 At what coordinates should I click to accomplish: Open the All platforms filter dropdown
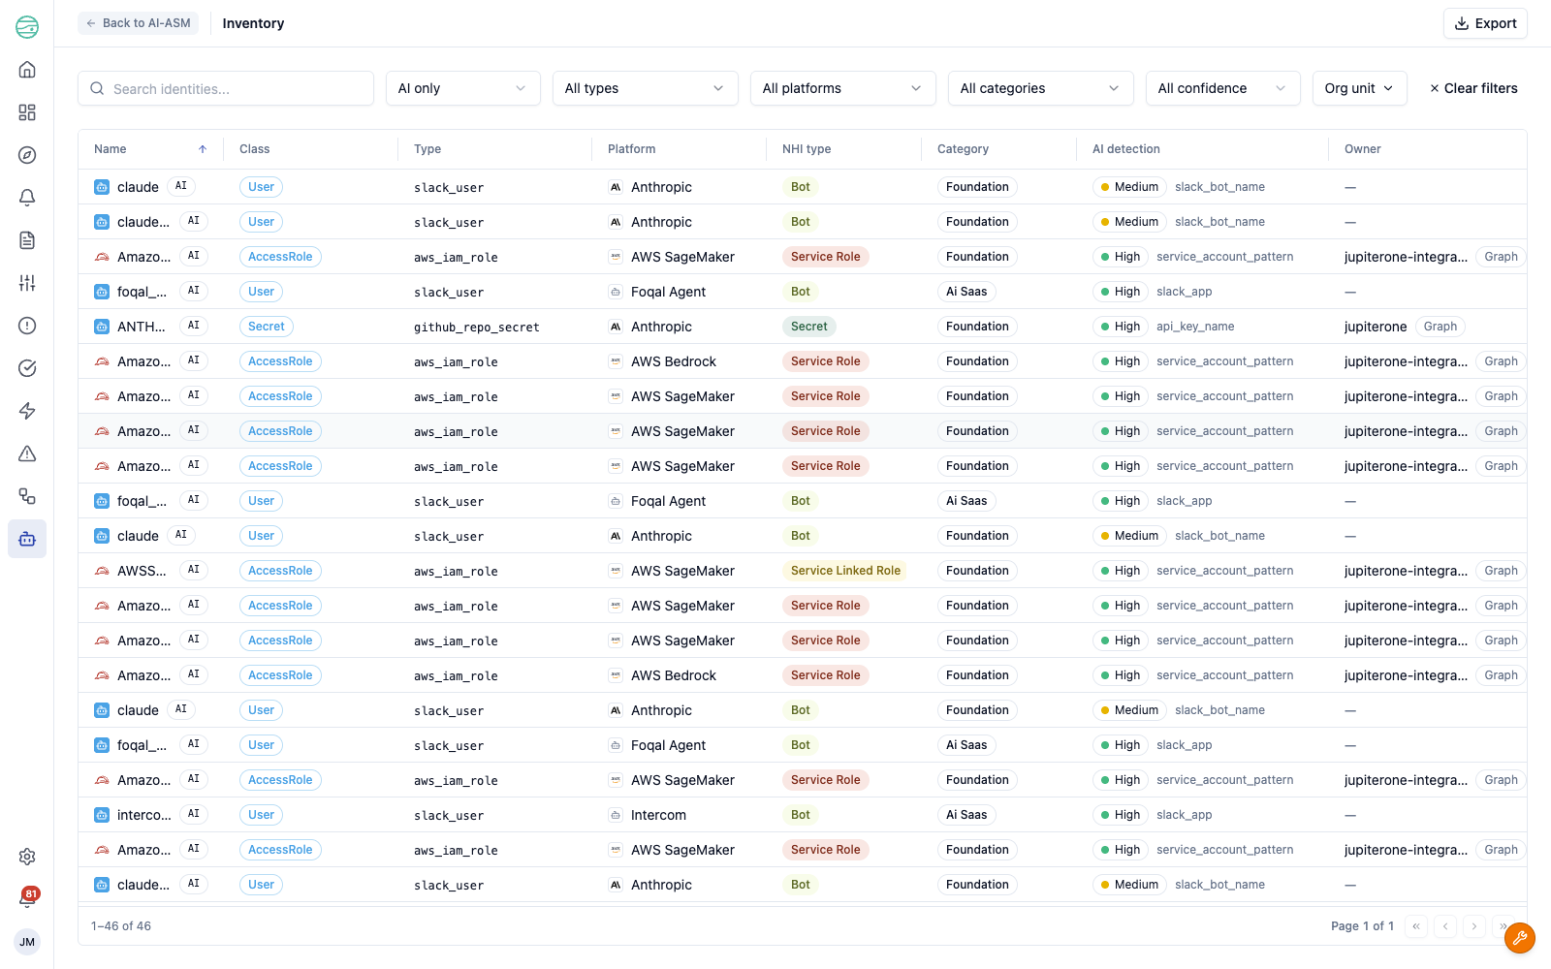(x=843, y=88)
